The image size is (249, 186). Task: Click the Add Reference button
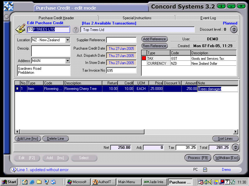(x=154, y=39)
